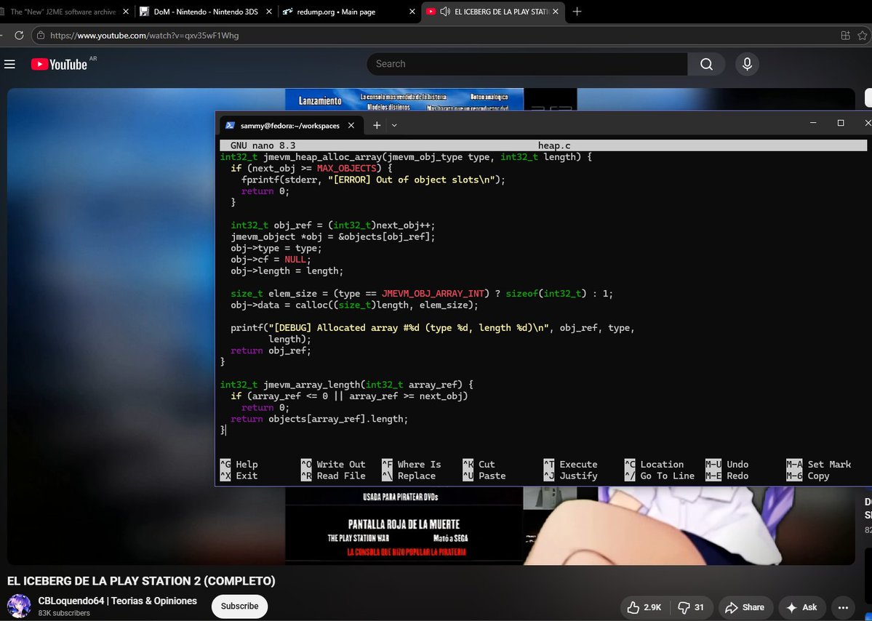Click the GNU nano 8.3 title text

pyautogui.click(x=263, y=145)
